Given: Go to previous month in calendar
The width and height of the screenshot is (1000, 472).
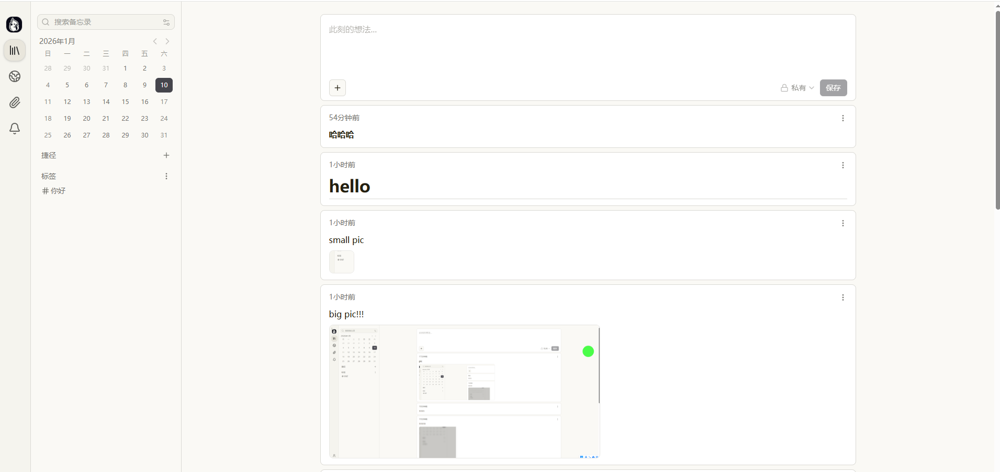Looking at the screenshot, I should pyautogui.click(x=155, y=41).
